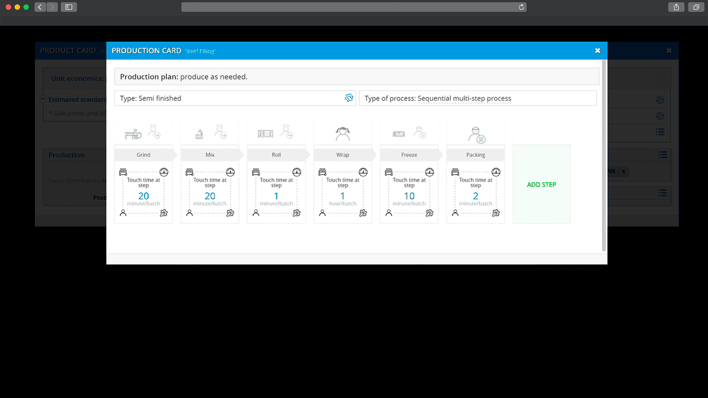708x398 pixels.
Task: Open the settings gear in the Type field
Action: tap(349, 98)
